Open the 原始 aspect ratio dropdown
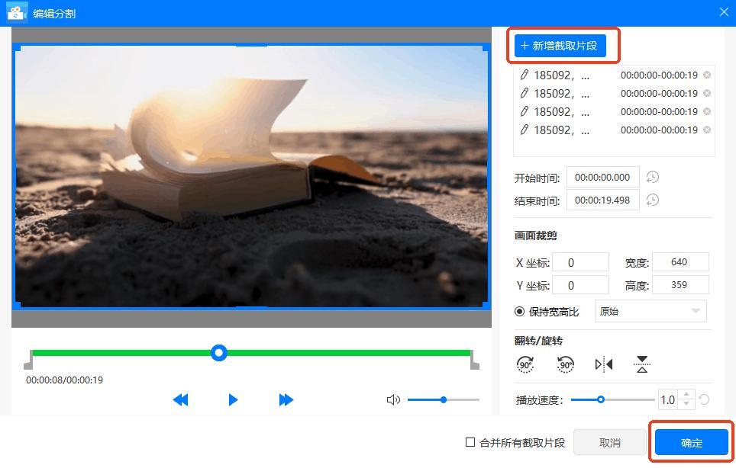Viewport: 736px width, 468px height. click(650, 312)
